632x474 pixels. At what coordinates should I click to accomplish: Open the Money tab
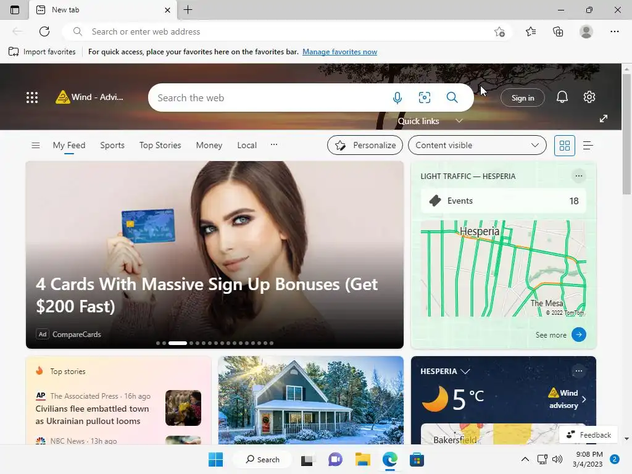(209, 145)
